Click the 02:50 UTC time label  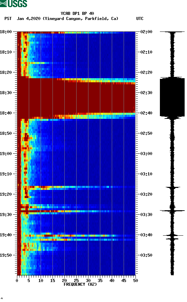click(146, 133)
